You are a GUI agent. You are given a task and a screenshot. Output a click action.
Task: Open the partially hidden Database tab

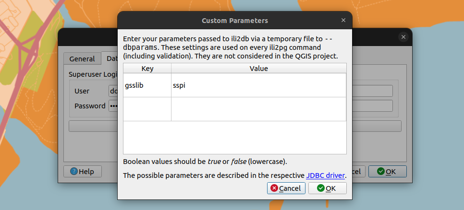tap(110, 58)
